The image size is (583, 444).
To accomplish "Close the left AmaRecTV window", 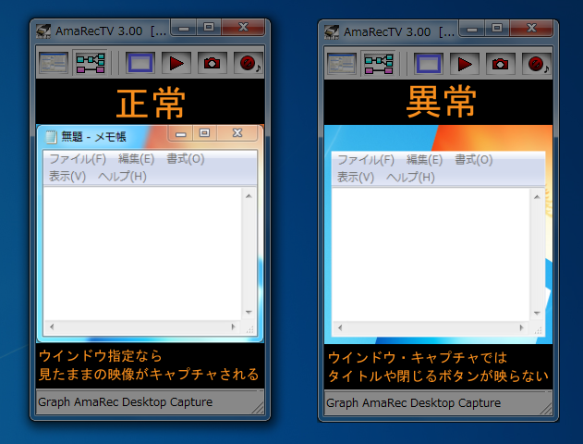I will coord(243,28).
